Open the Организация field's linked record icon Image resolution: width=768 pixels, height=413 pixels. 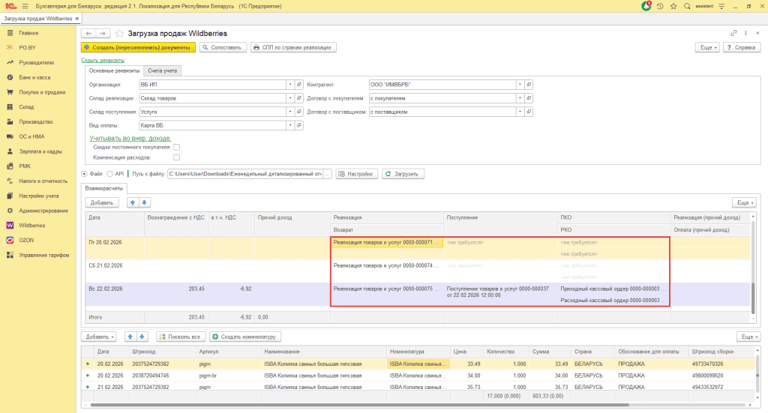click(298, 85)
